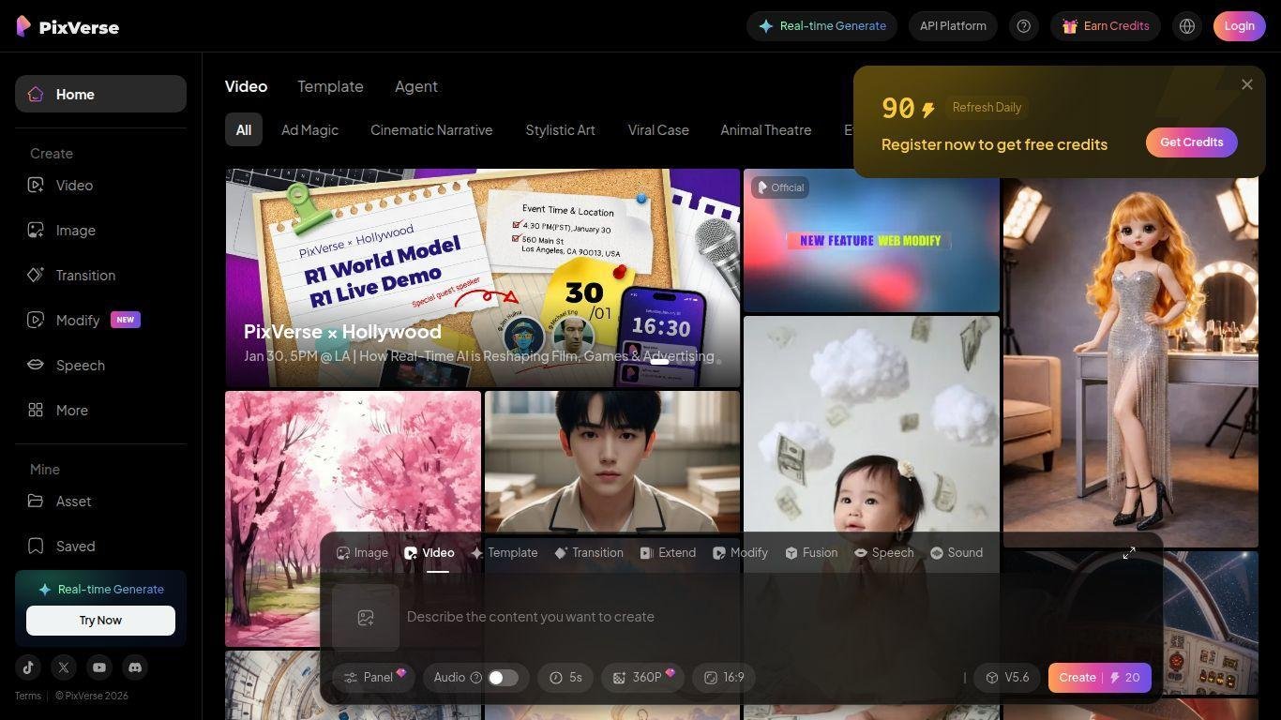Click the Get Credits button
This screenshot has width=1281, height=720.
(x=1191, y=142)
